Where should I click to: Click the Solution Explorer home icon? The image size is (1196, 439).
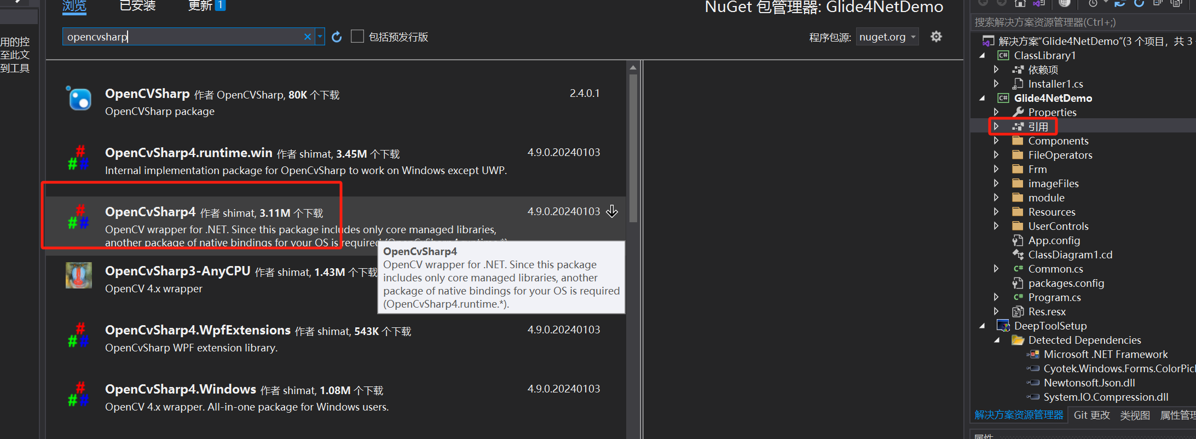click(x=1020, y=3)
